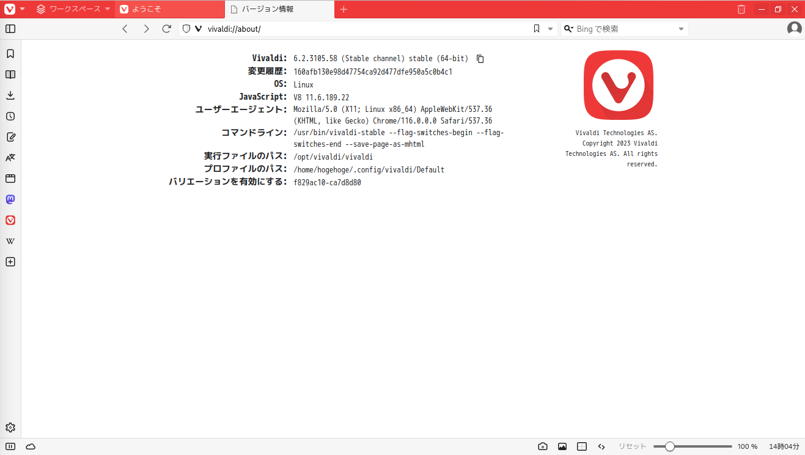Open the Notes panel
The image size is (805, 455).
click(x=10, y=137)
